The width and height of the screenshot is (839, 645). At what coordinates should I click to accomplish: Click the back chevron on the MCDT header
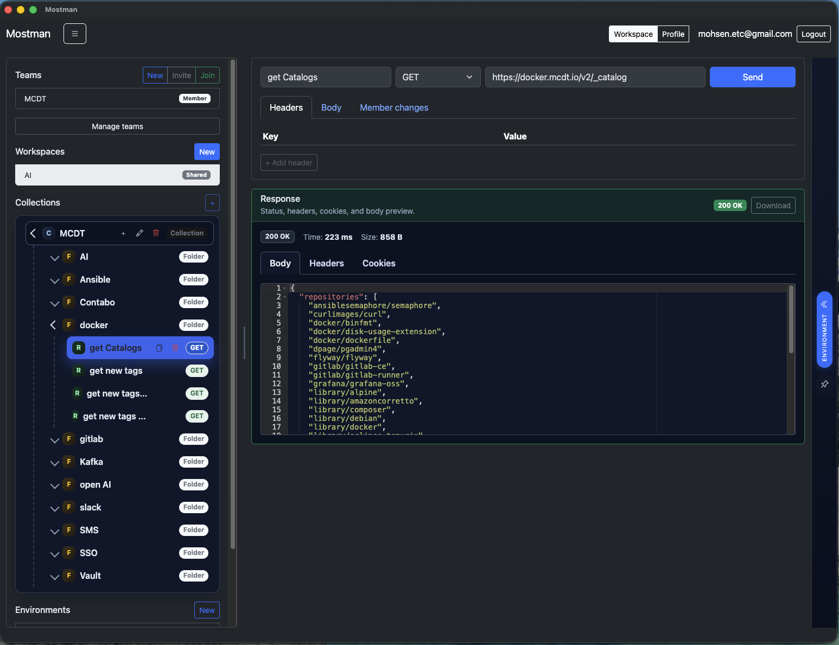[33, 233]
